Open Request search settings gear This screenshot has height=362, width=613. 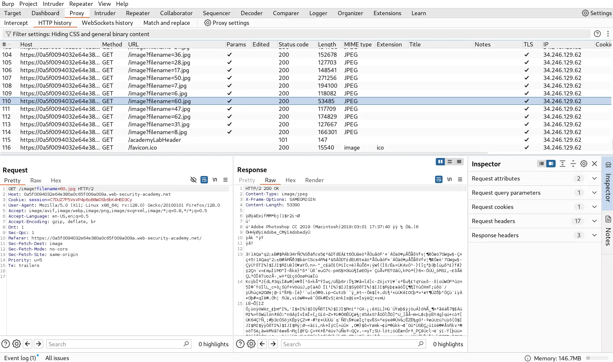click(16, 344)
